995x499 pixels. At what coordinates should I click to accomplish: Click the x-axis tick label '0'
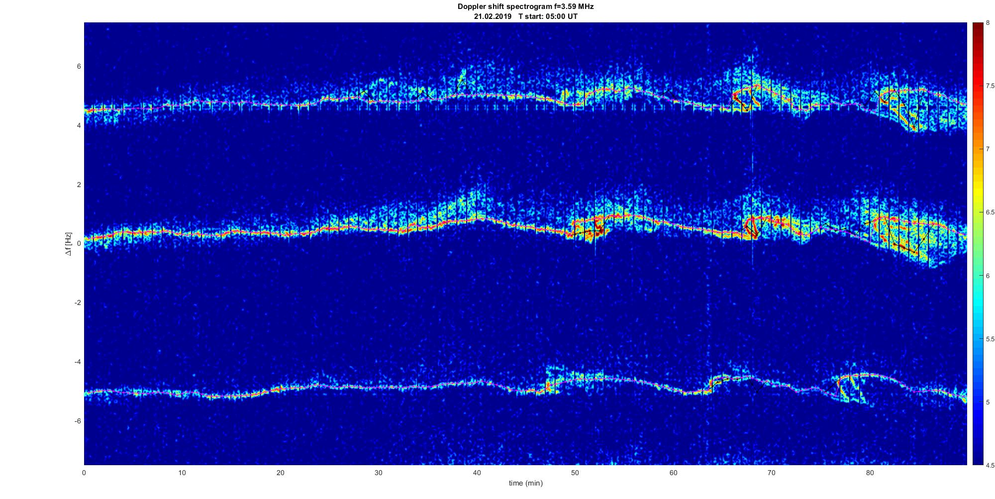[x=84, y=473]
